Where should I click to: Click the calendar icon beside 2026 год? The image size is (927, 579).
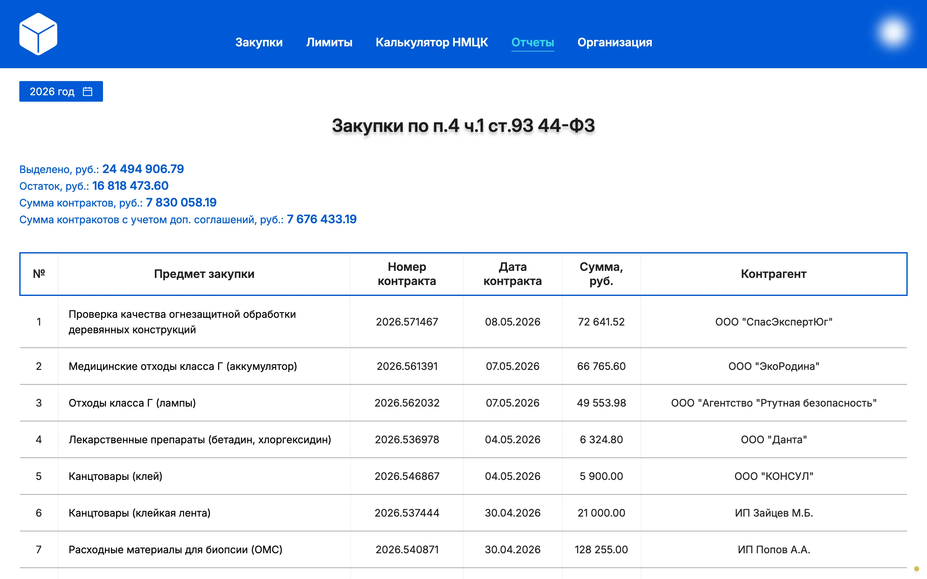point(88,92)
